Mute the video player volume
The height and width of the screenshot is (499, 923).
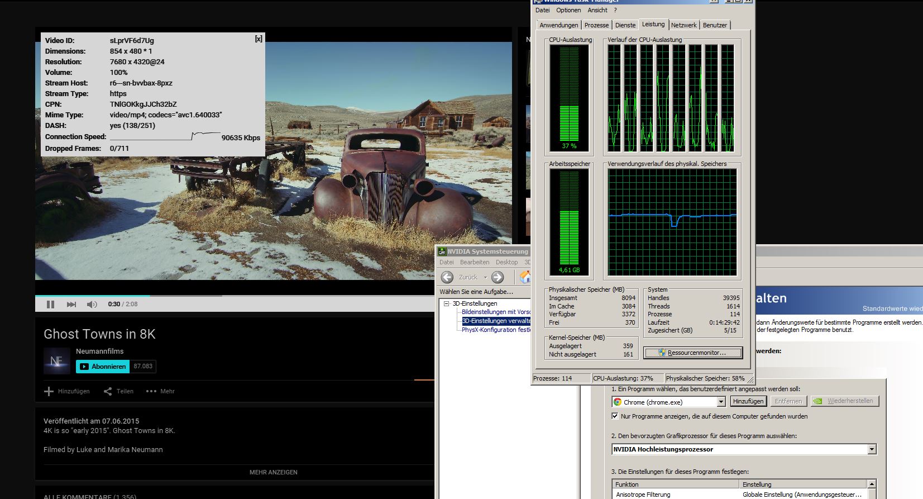point(92,304)
